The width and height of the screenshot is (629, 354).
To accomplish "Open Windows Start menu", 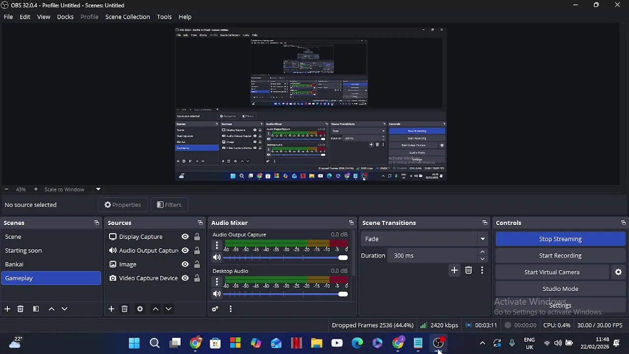I will tap(134, 343).
